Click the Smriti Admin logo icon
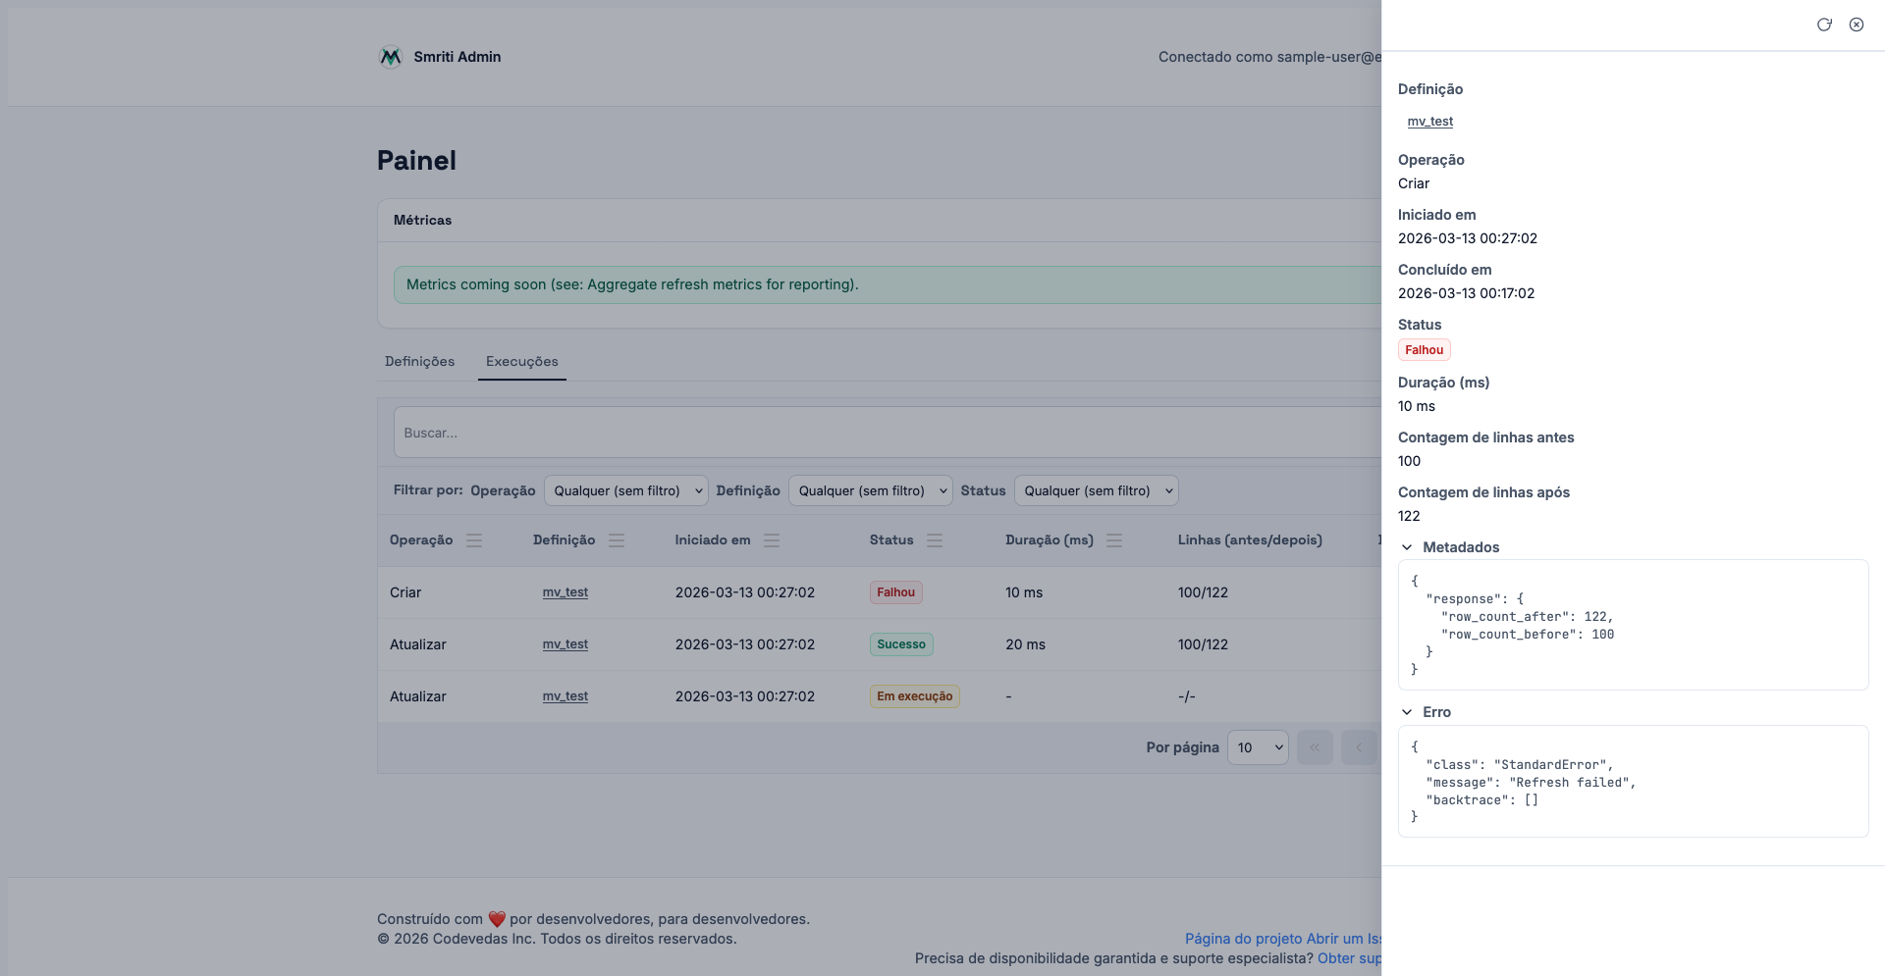The image size is (1885, 976). (391, 57)
